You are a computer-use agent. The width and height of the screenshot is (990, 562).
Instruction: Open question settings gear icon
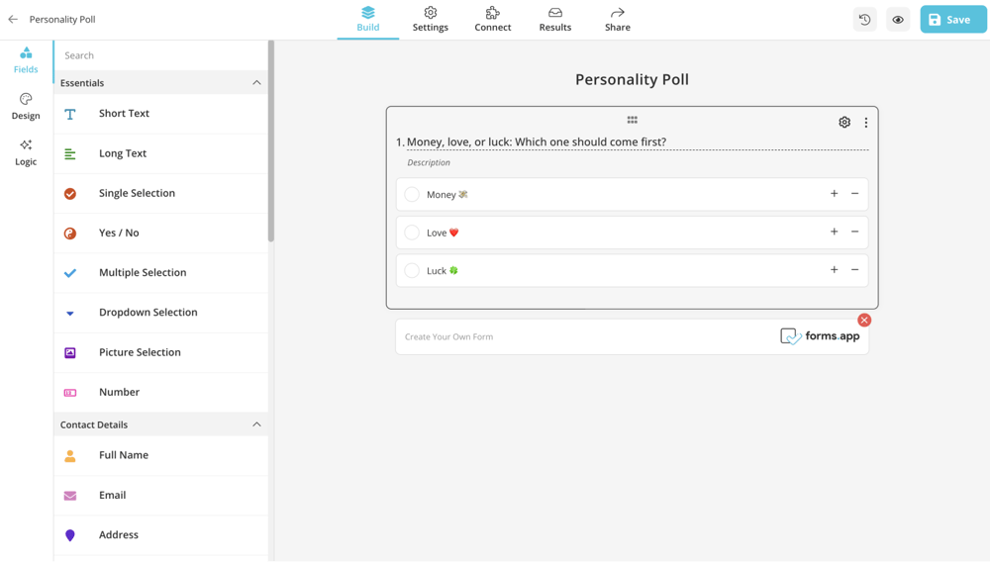pos(844,123)
